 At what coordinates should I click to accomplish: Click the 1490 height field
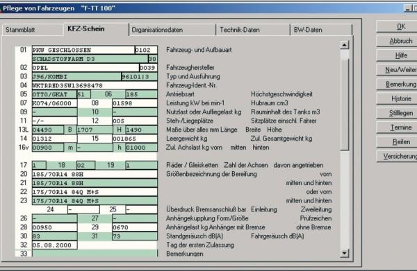tap(141, 130)
